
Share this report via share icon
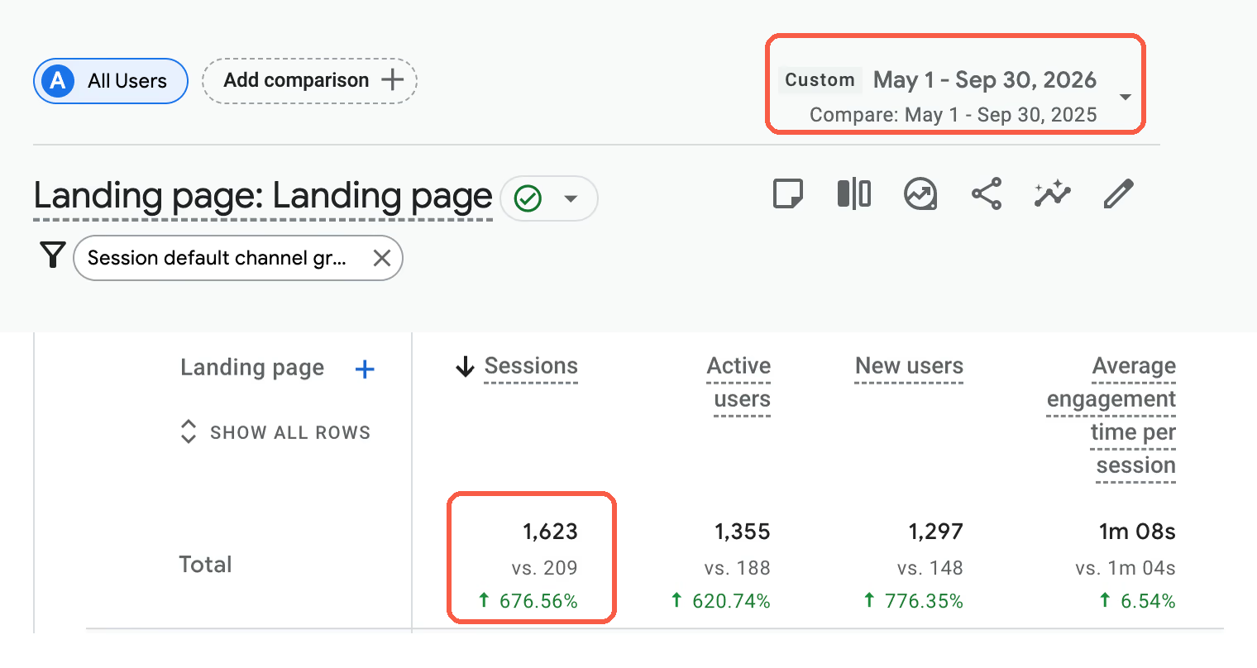coord(987,195)
